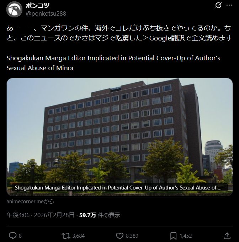Click the English headline text in the tweet body
This screenshot has height=242, width=239.
[113, 63]
